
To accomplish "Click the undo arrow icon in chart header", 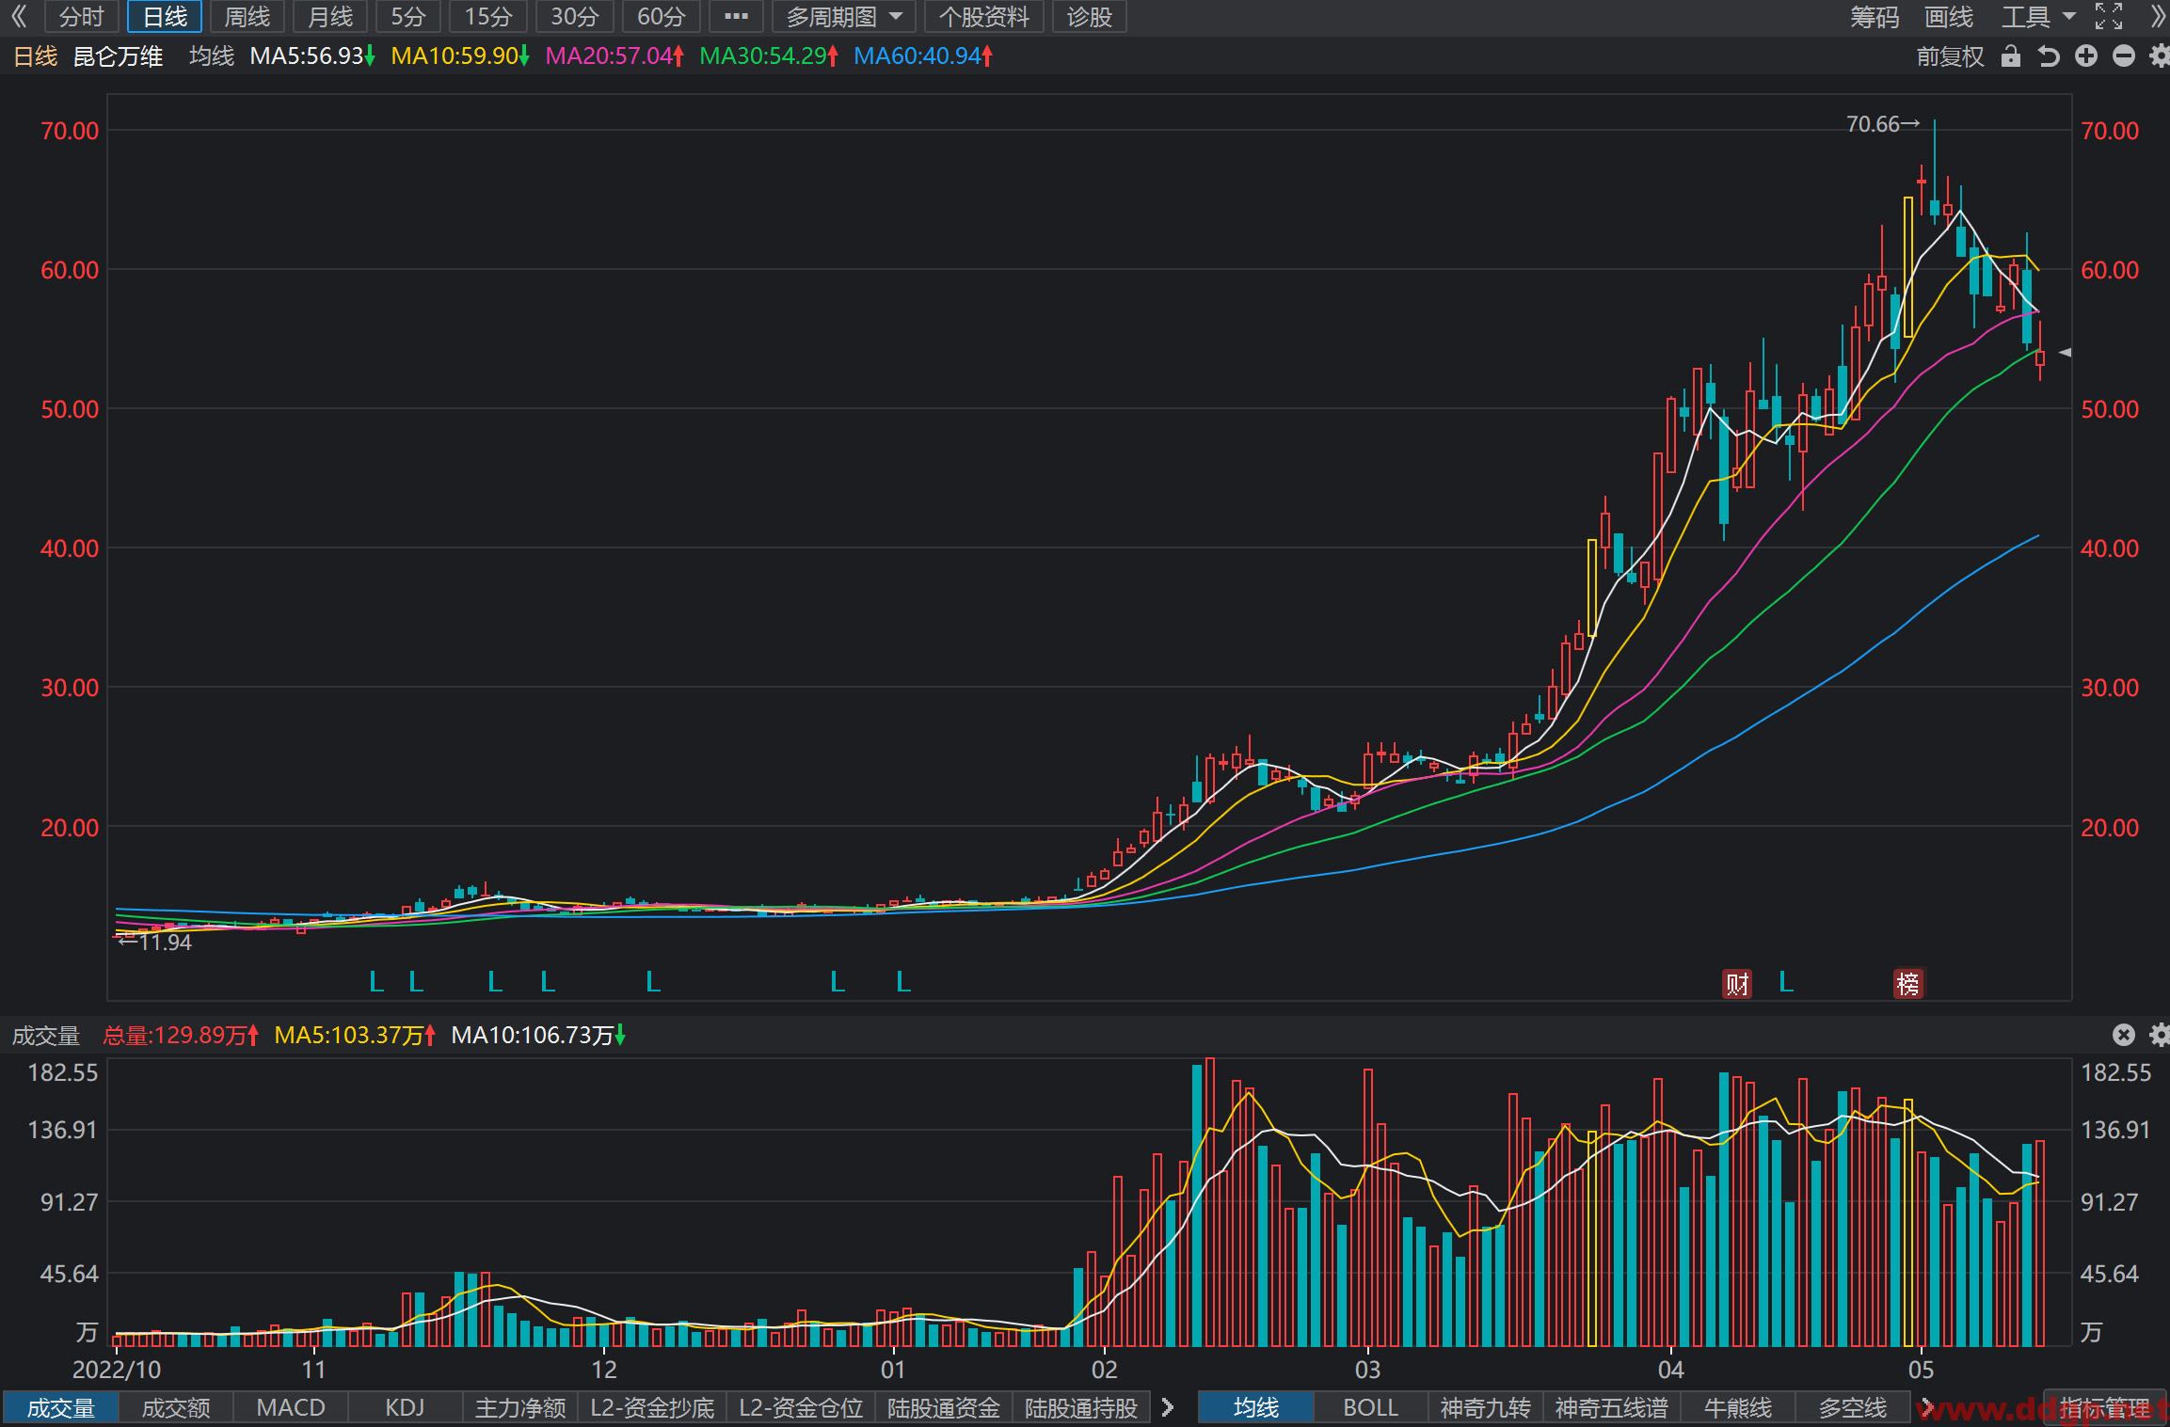I will [2049, 56].
